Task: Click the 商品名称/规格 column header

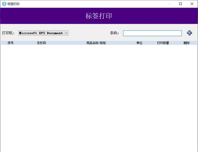Action: click(x=96, y=43)
